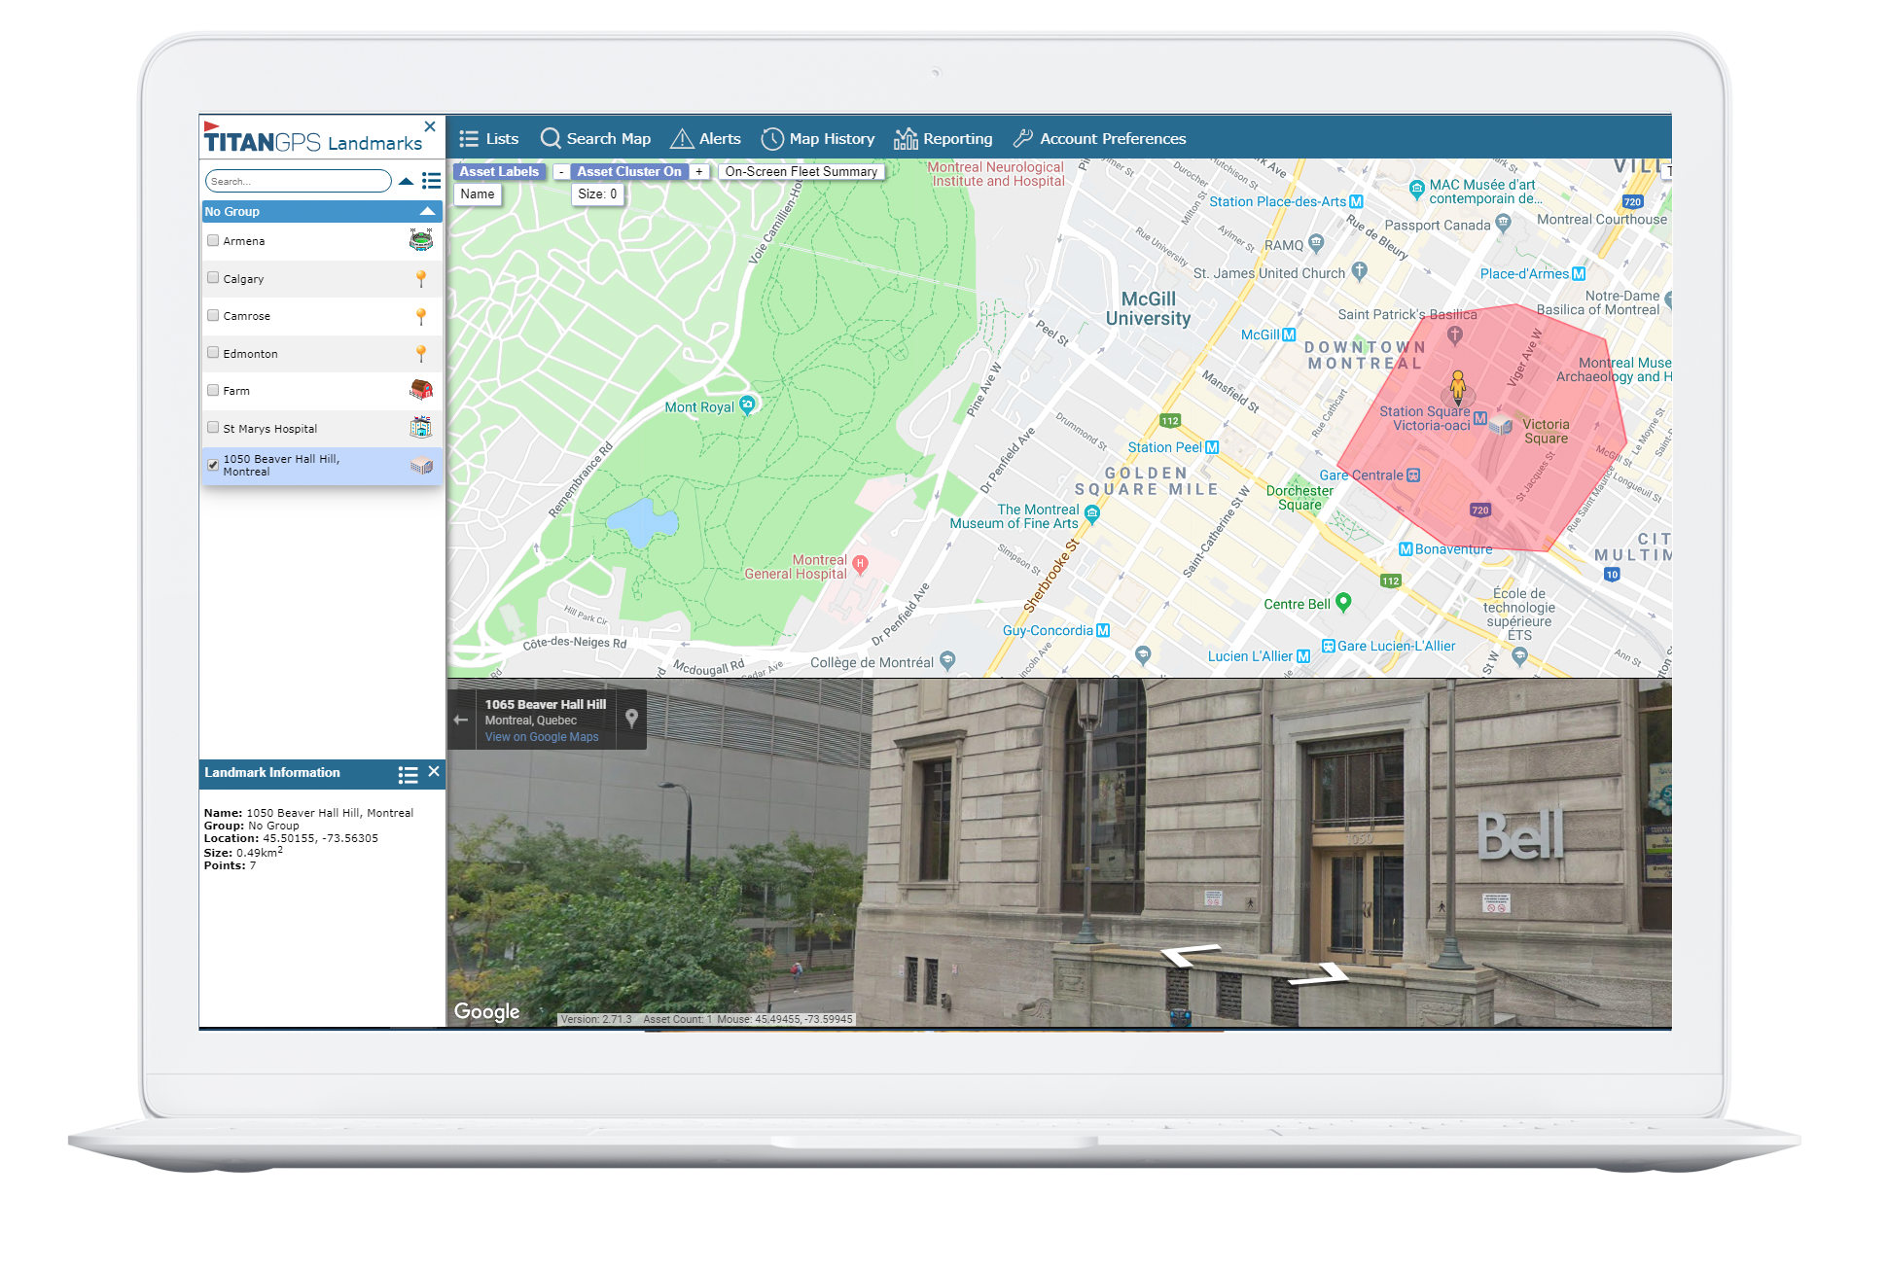Collapse list using arrow beside search
This screenshot has width=1887, height=1267.
[406, 181]
